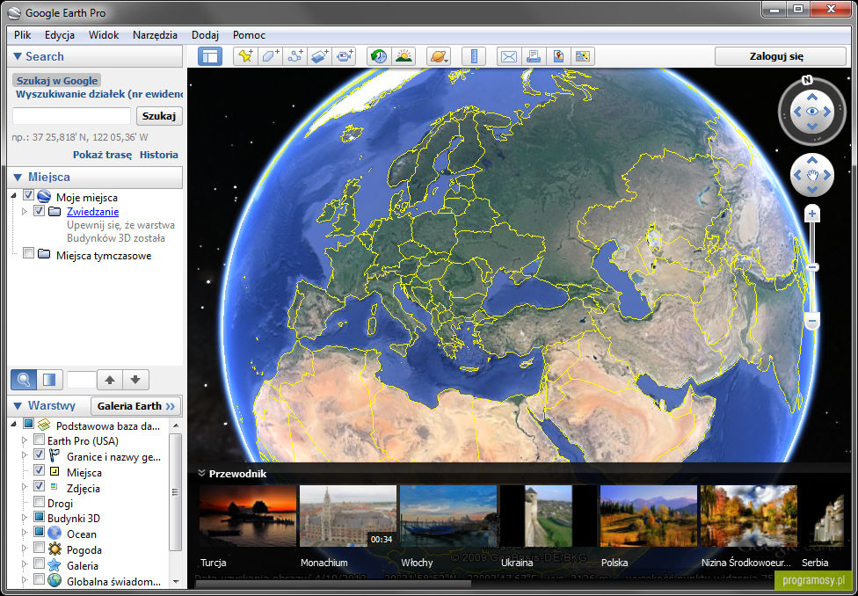Uncheck the Miejsca layer checkbox
The width and height of the screenshot is (858, 596).
[39, 469]
